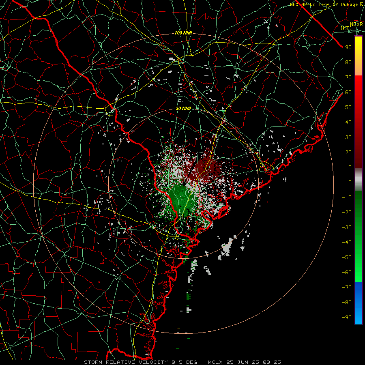Click the 40 value on the velocity scale

[348, 122]
